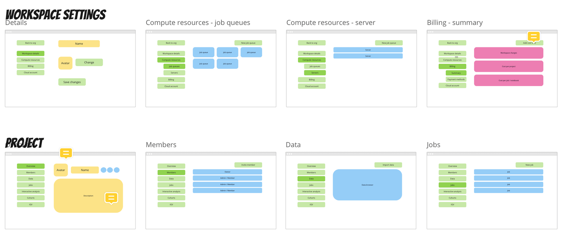Select Interactive analysis in Project overview frame
The height and width of the screenshot is (242, 566).
(x=31, y=192)
